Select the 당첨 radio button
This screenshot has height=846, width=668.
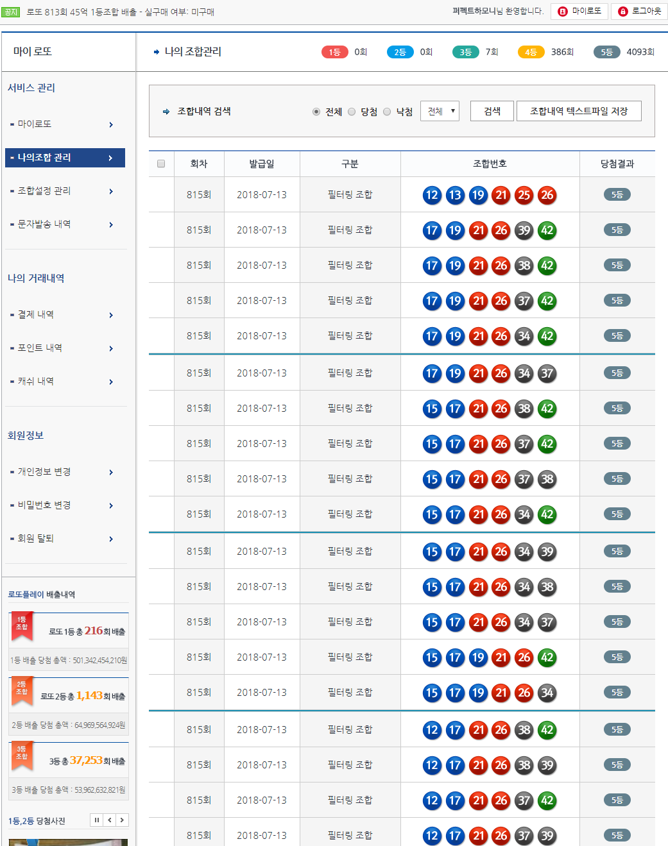(352, 112)
